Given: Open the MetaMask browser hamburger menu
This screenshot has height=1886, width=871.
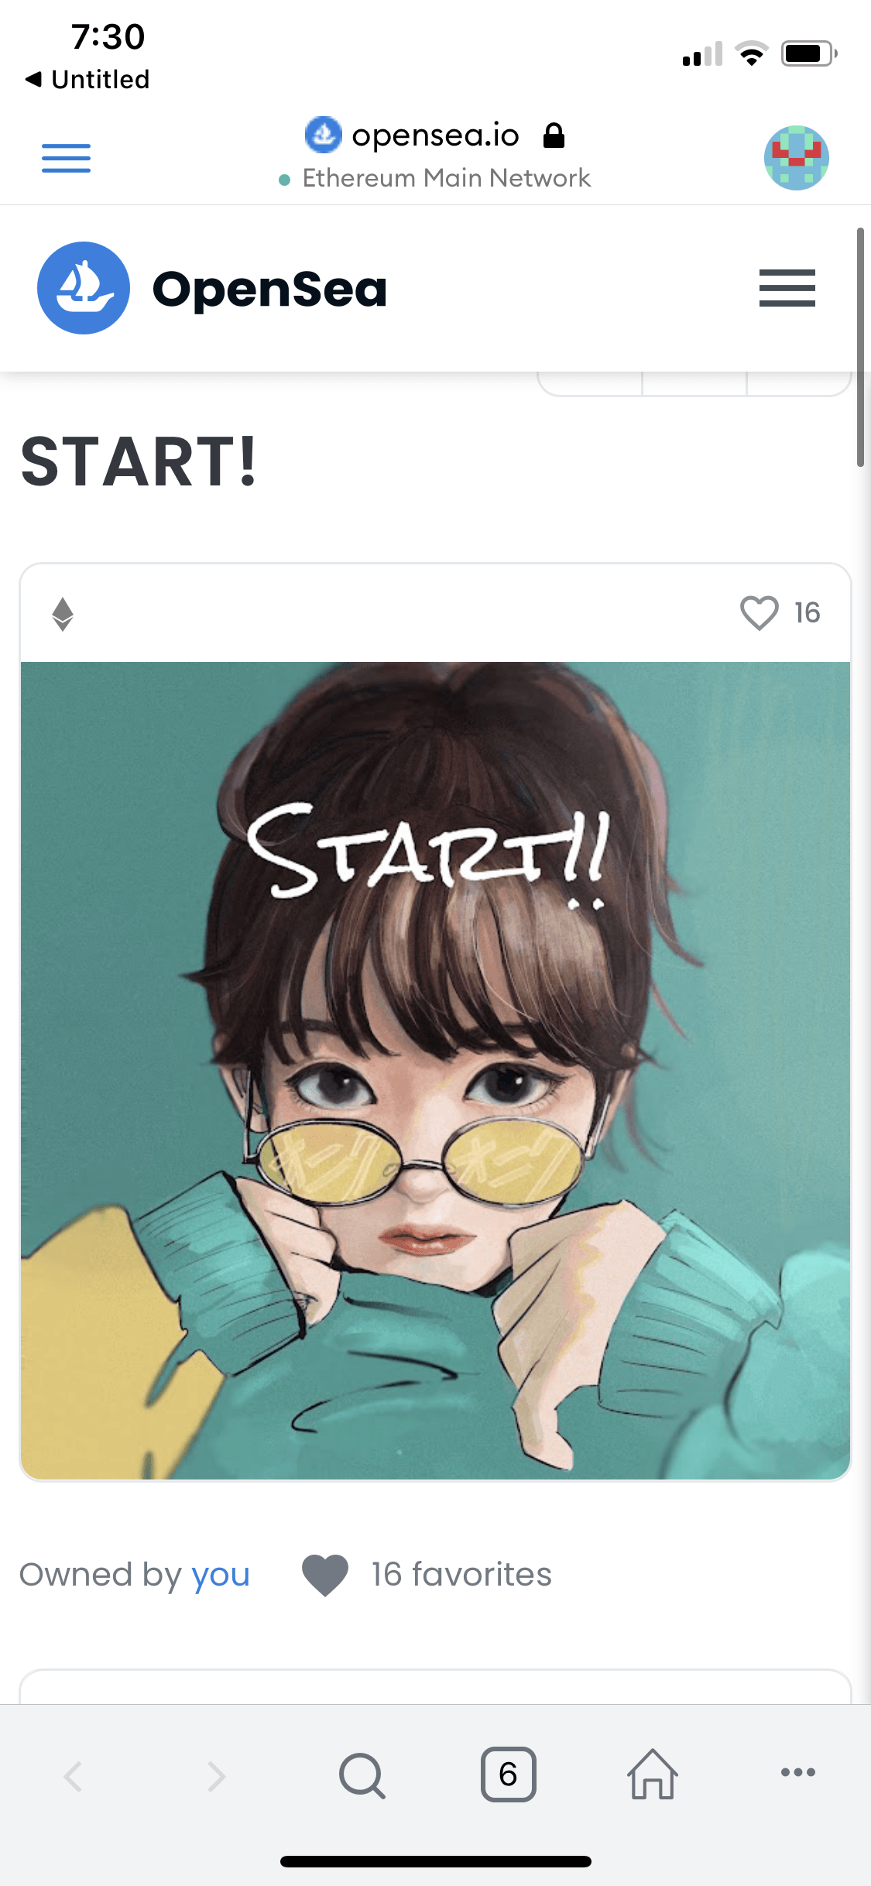Looking at the screenshot, I should 66,158.
